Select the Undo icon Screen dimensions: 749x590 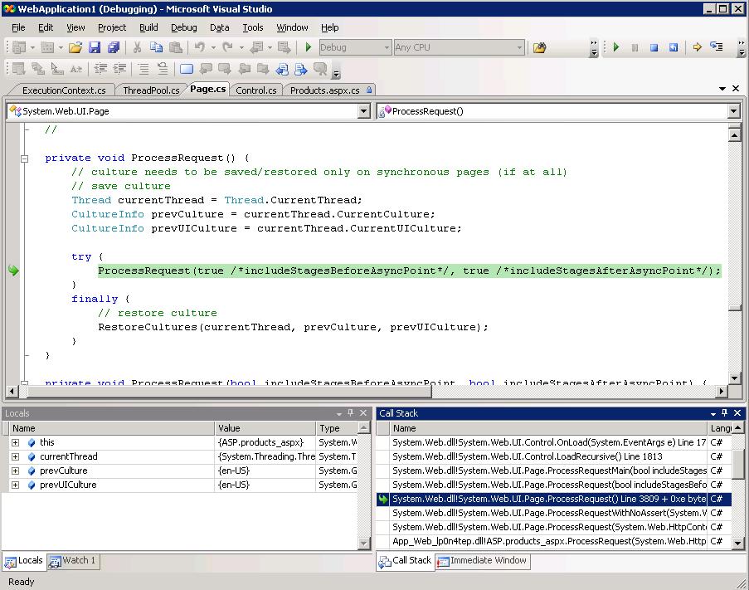click(x=202, y=47)
